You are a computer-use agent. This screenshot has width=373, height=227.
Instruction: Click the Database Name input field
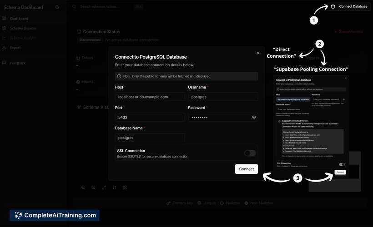[x=150, y=138]
